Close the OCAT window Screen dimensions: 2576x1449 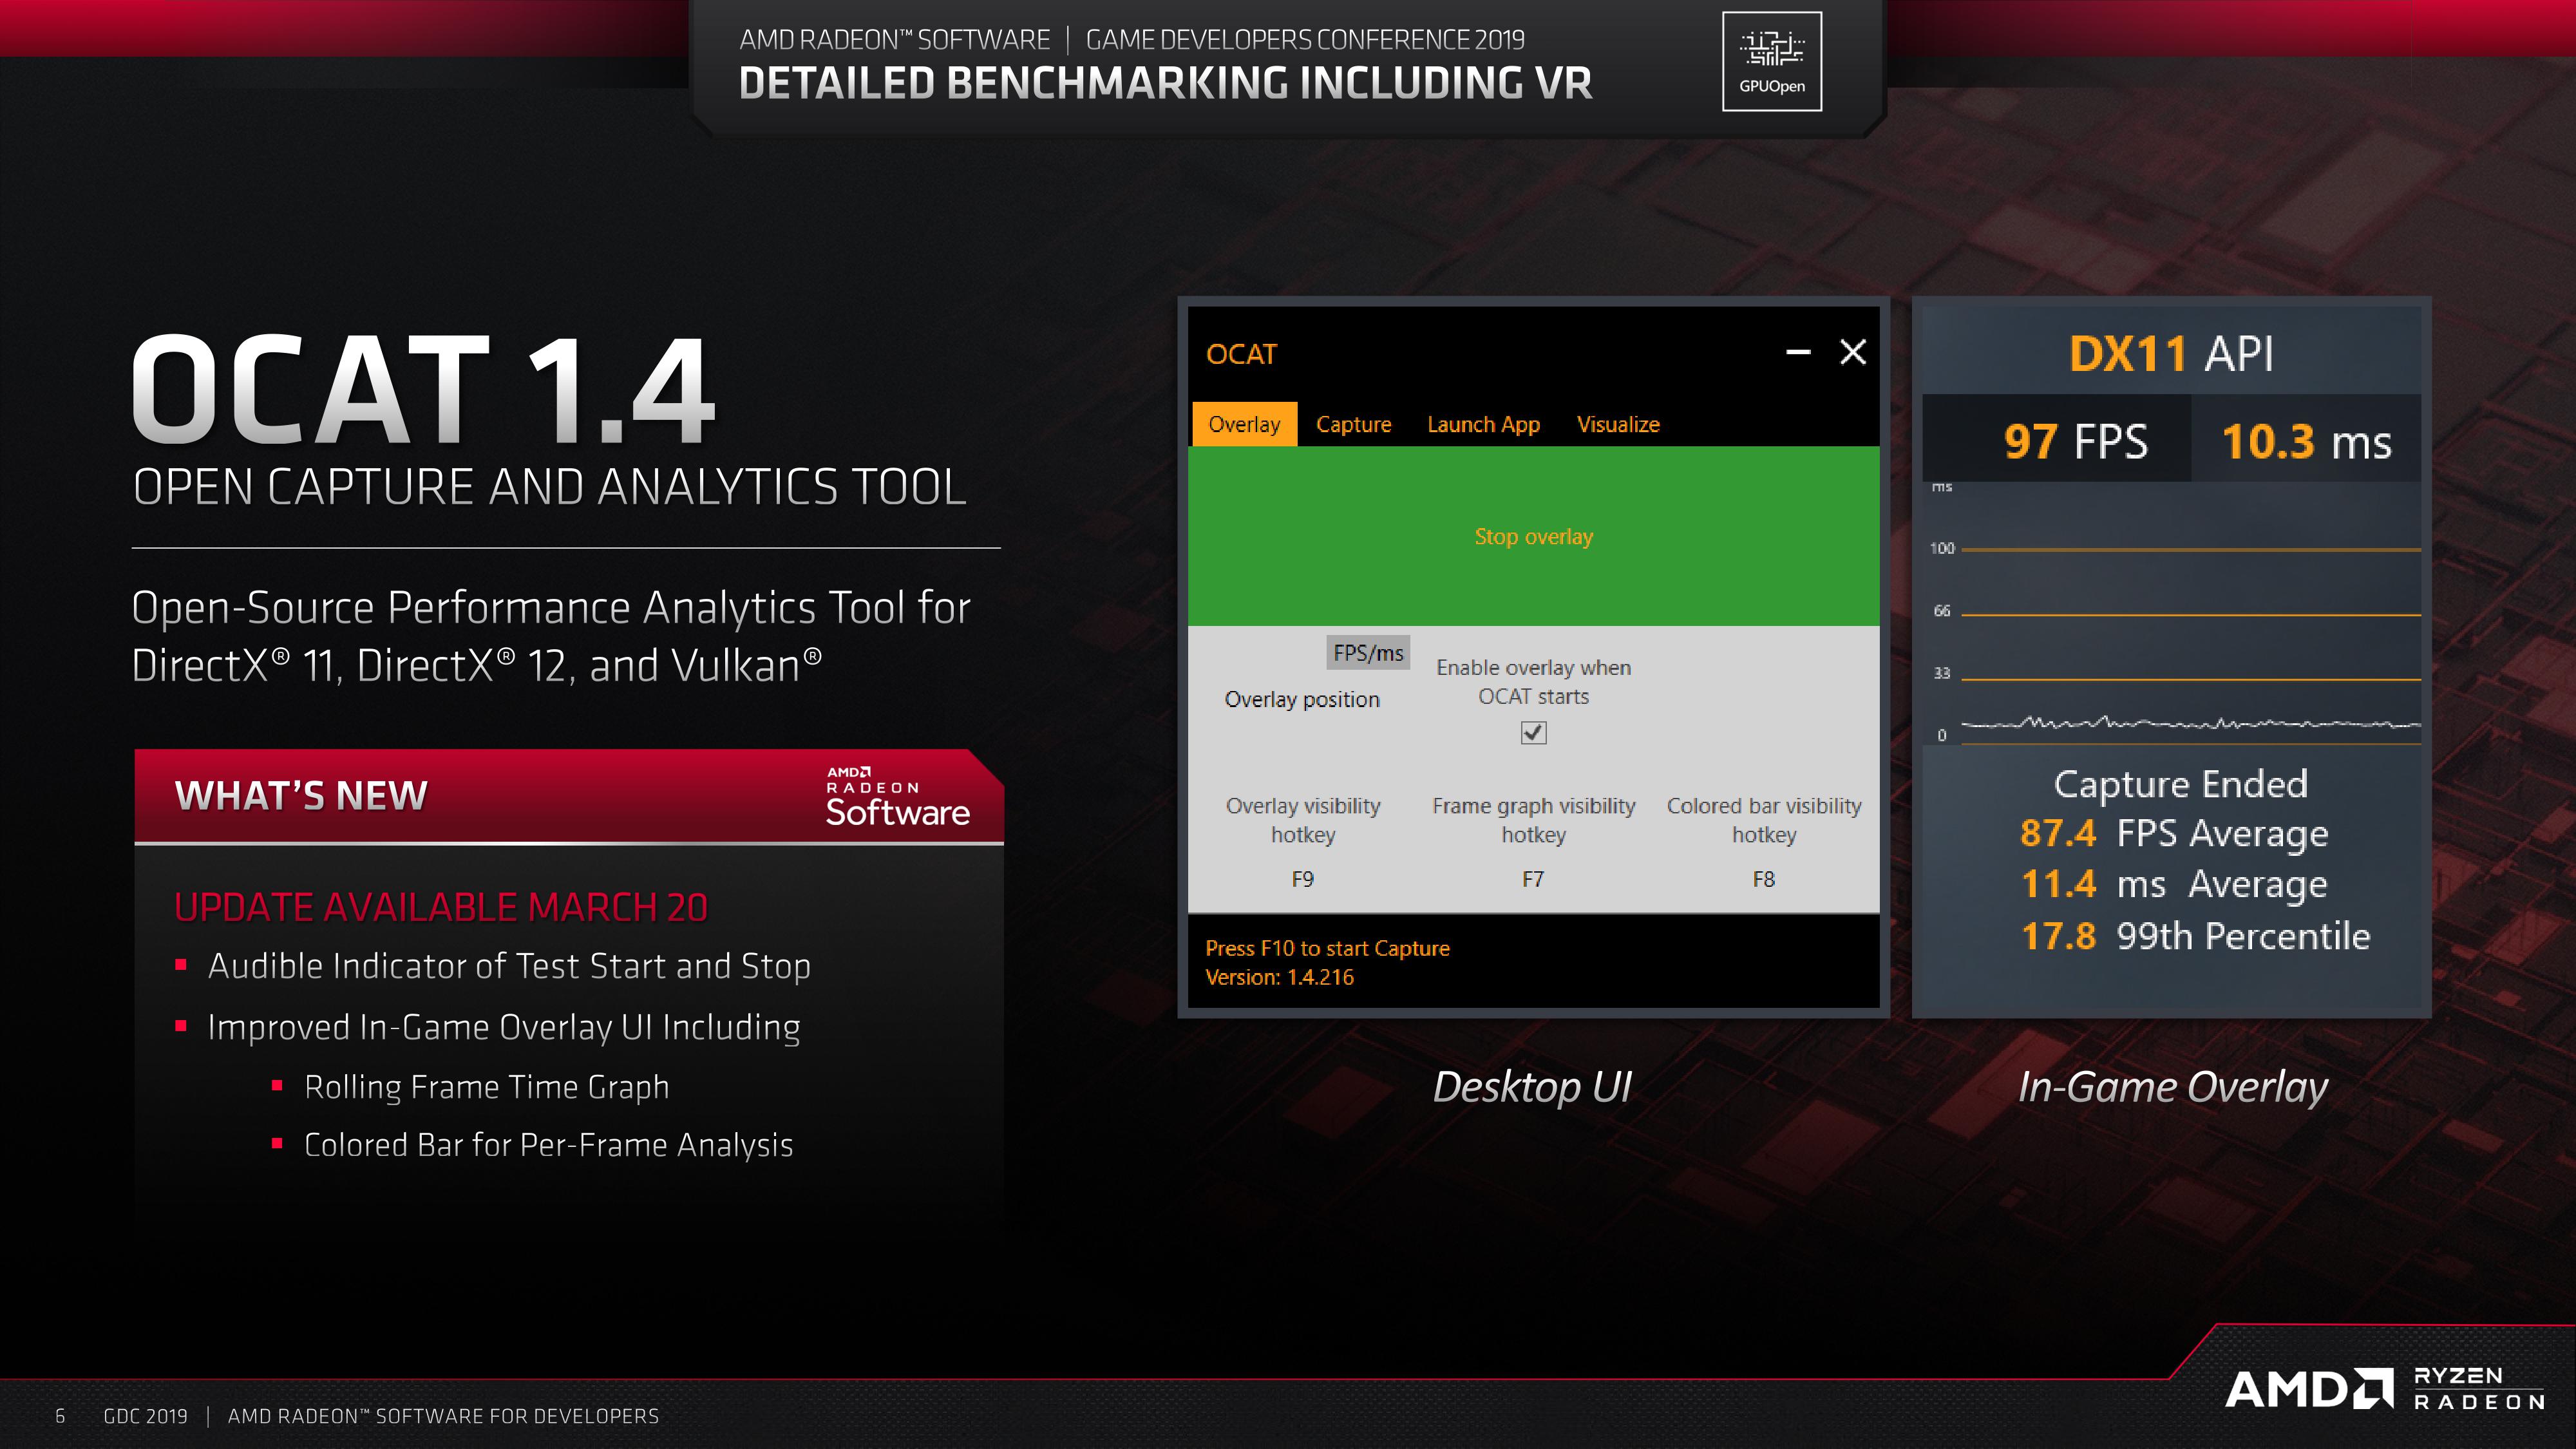[x=1853, y=352]
